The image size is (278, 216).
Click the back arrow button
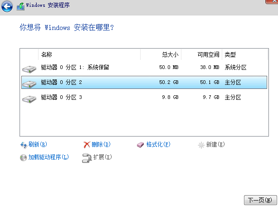pyautogui.click(x=7, y=7)
